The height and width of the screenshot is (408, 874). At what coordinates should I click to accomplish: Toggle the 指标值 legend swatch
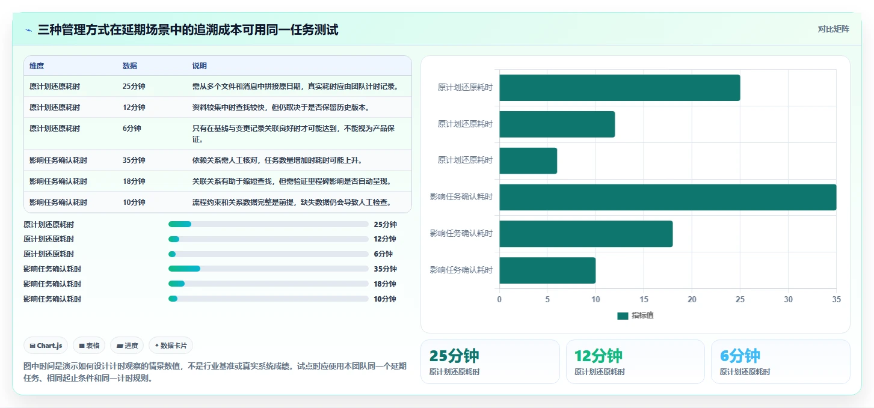[623, 316]
